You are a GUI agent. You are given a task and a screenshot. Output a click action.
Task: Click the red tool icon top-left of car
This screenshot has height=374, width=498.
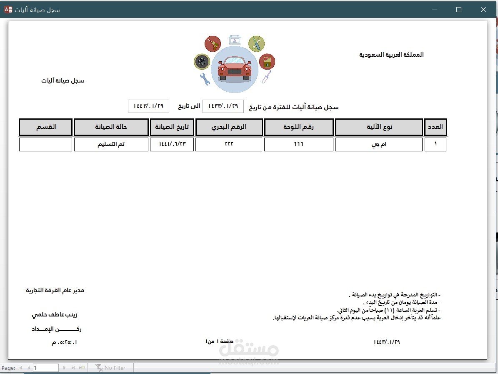tap(213, 43)
